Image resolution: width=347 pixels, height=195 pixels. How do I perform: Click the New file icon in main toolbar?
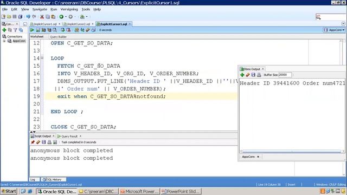(x=3, y=17)
